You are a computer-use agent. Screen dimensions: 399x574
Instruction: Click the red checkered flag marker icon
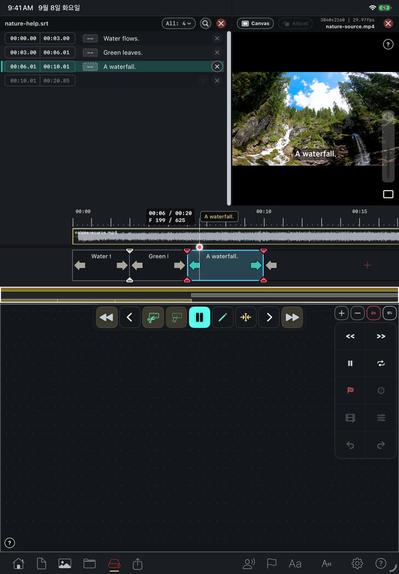tap(350, 390)
